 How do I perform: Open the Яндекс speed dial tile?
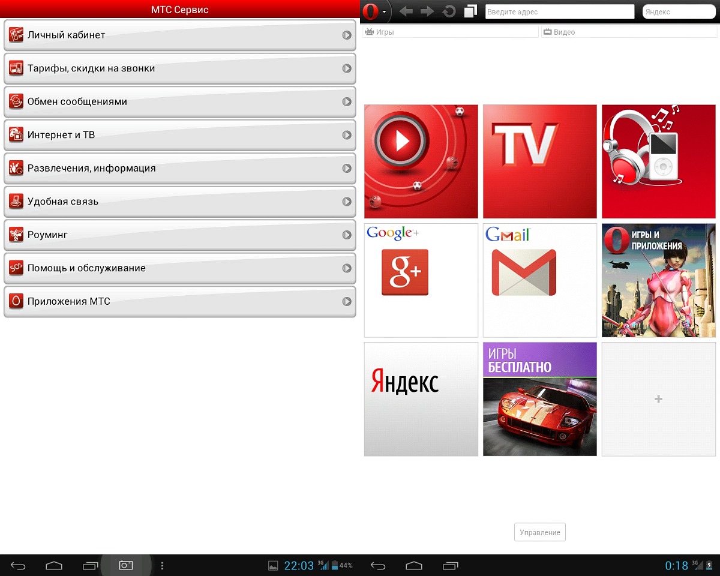[421, 399]
